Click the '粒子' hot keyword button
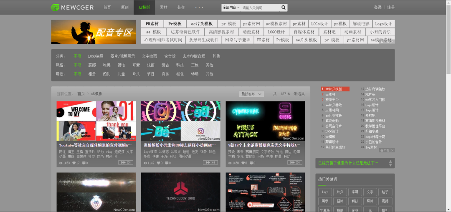Viewport: 451px width, 212px height. click(x=385, y=192)
